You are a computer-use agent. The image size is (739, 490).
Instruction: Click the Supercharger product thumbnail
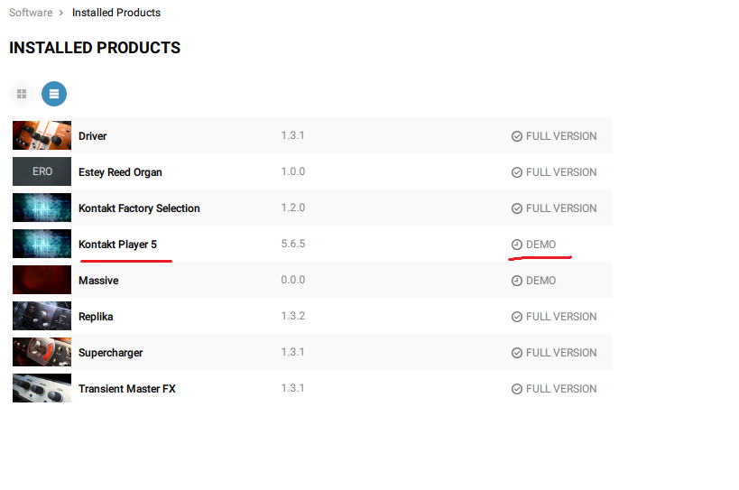(x=42, y=353)
